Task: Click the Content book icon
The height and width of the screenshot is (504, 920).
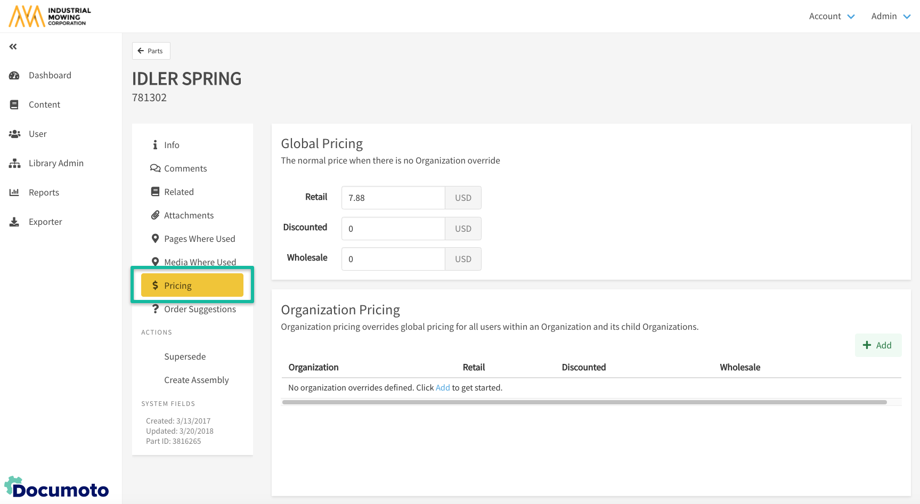Action: (x=14, y=105)
